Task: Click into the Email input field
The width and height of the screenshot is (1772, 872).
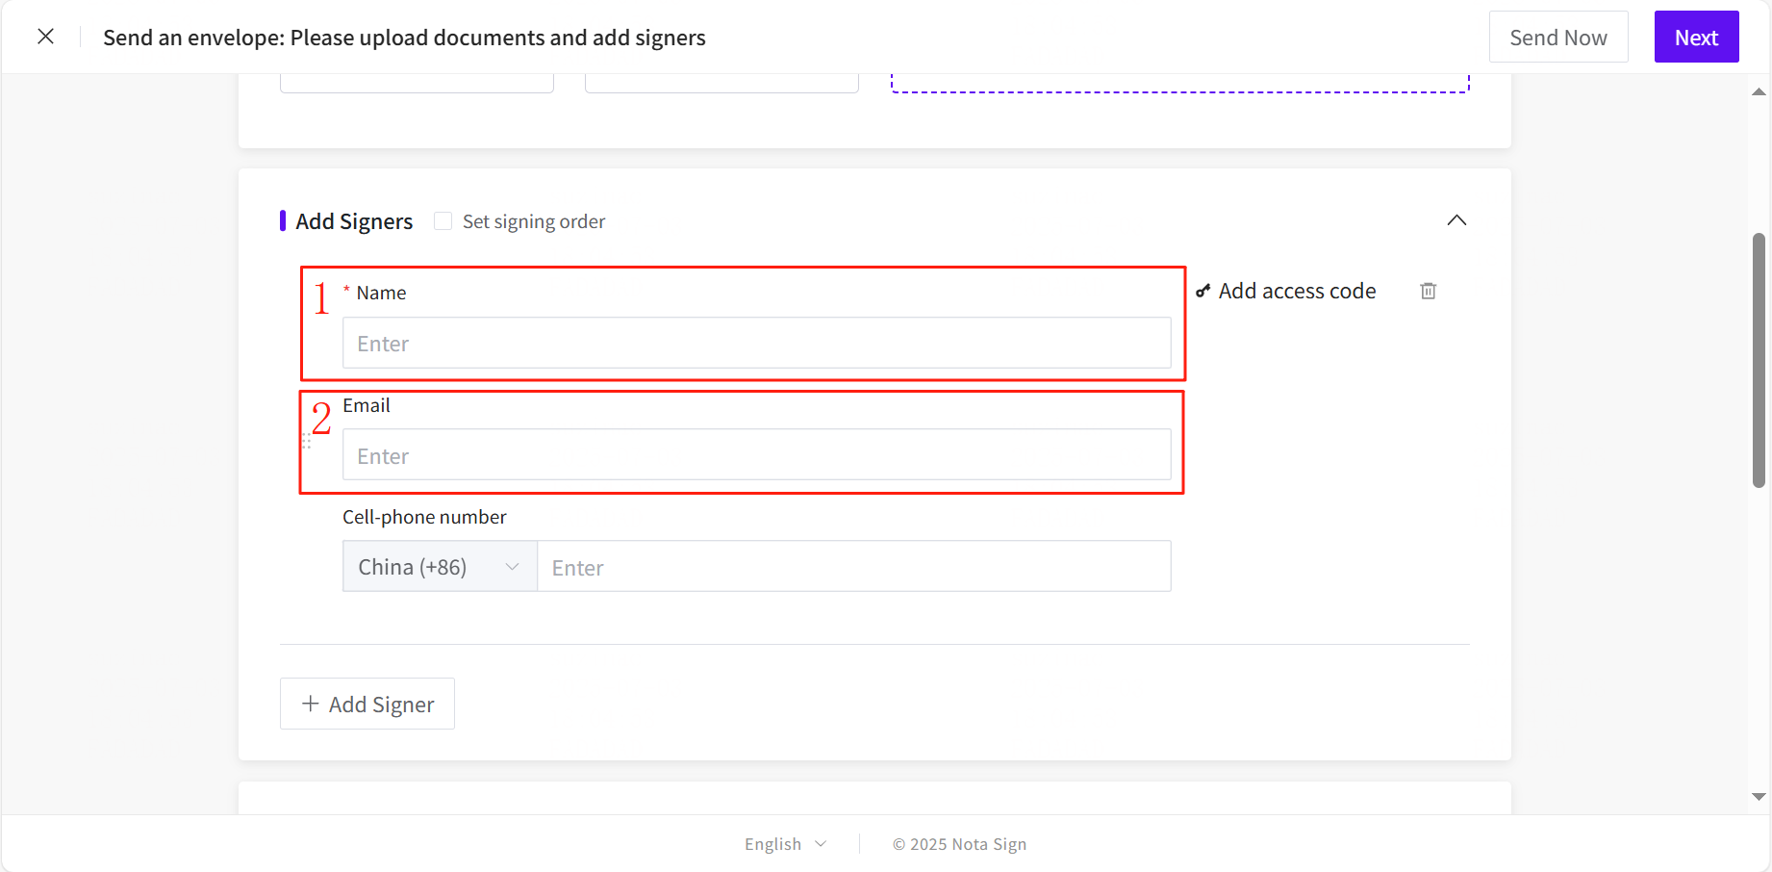Action: [756, 455]
